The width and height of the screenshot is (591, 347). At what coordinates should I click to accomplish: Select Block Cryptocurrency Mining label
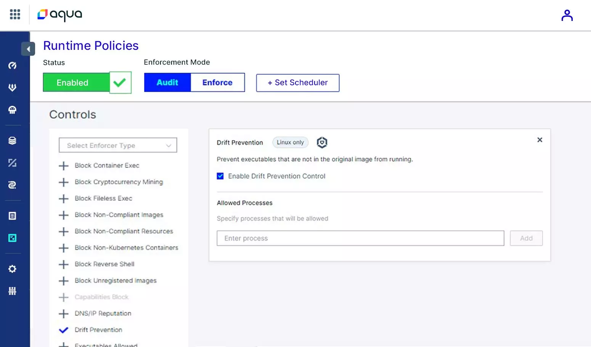[x=119, y=182]
